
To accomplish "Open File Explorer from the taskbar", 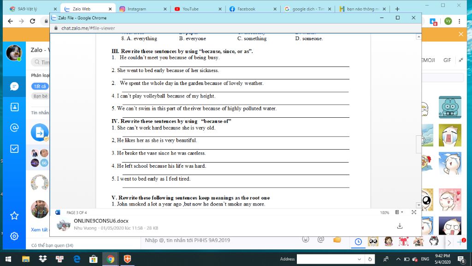I will (x=26, y=259).
